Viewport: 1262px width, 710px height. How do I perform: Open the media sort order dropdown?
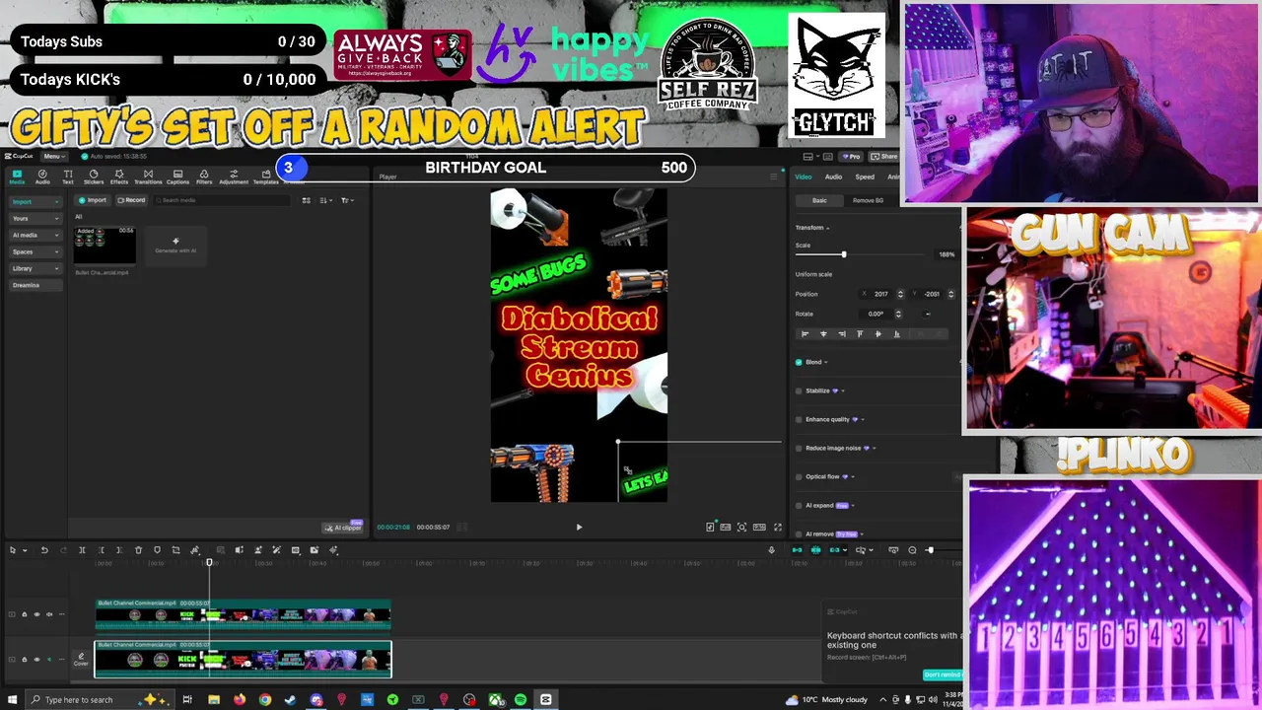pos(326,200)
